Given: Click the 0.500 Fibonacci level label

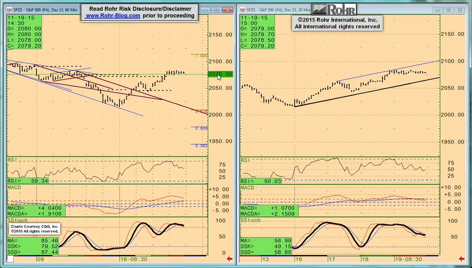Looking at the screenshot, I should tap(201, 128).
